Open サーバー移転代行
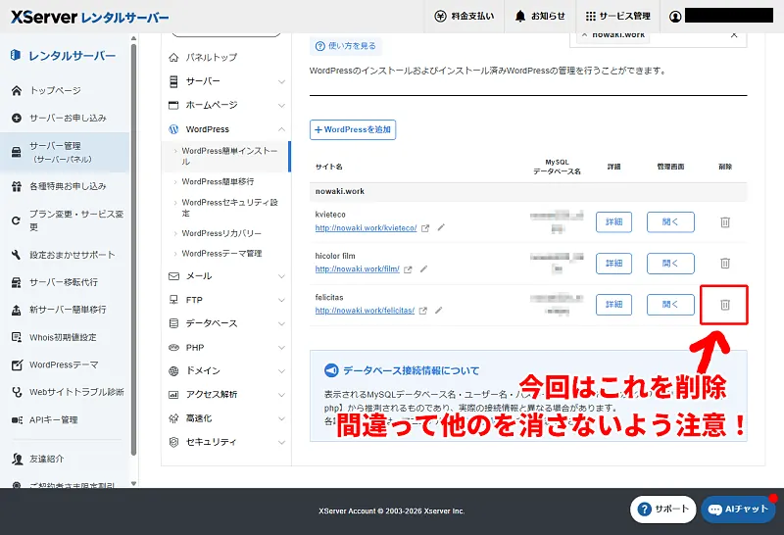Viewport: 784px width, 535px height. tap(55, 282)
